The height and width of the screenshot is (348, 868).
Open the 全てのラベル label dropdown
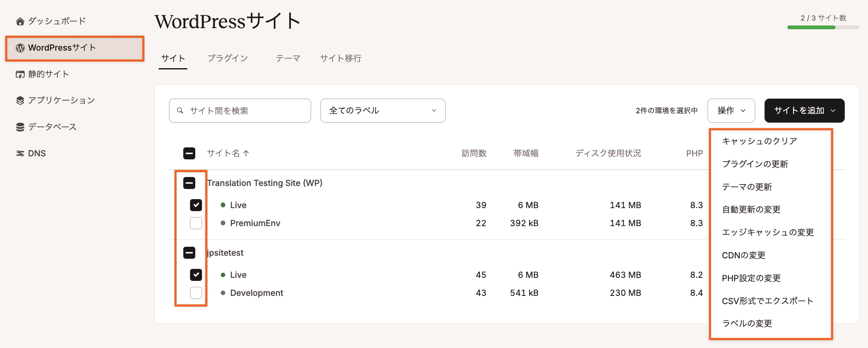[383, 111]
